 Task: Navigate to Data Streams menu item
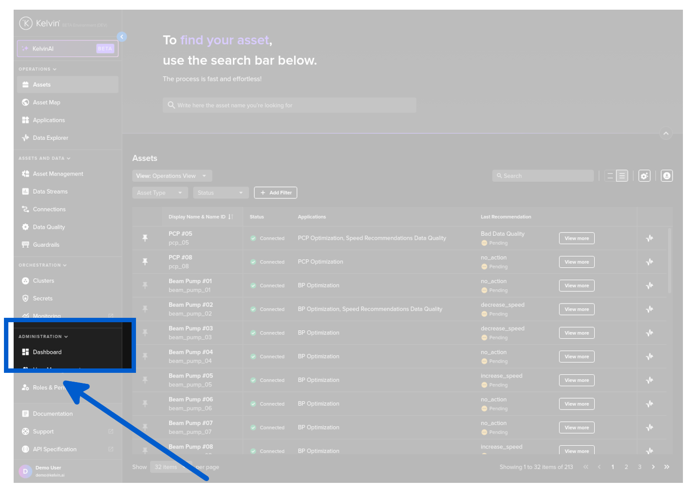50,191
